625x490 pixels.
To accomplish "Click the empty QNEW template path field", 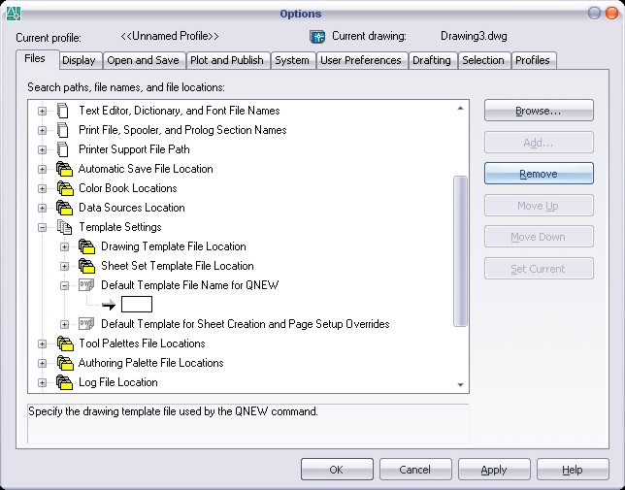I will tap(136, 305).
